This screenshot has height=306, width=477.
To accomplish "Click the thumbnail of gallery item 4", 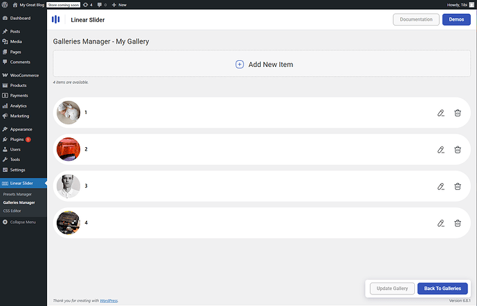I will tap(68, 222).
